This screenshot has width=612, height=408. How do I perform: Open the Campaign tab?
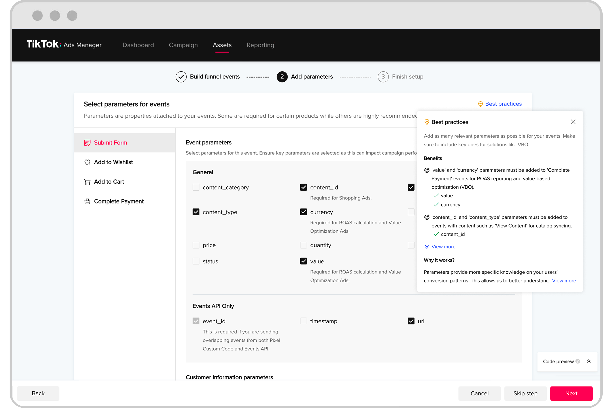click(183, 45)
